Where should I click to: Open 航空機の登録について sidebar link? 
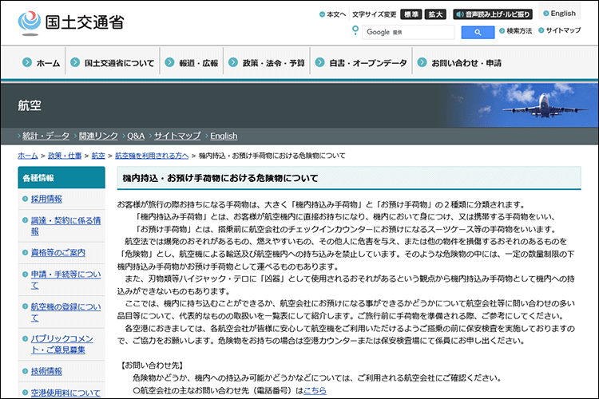65,312
